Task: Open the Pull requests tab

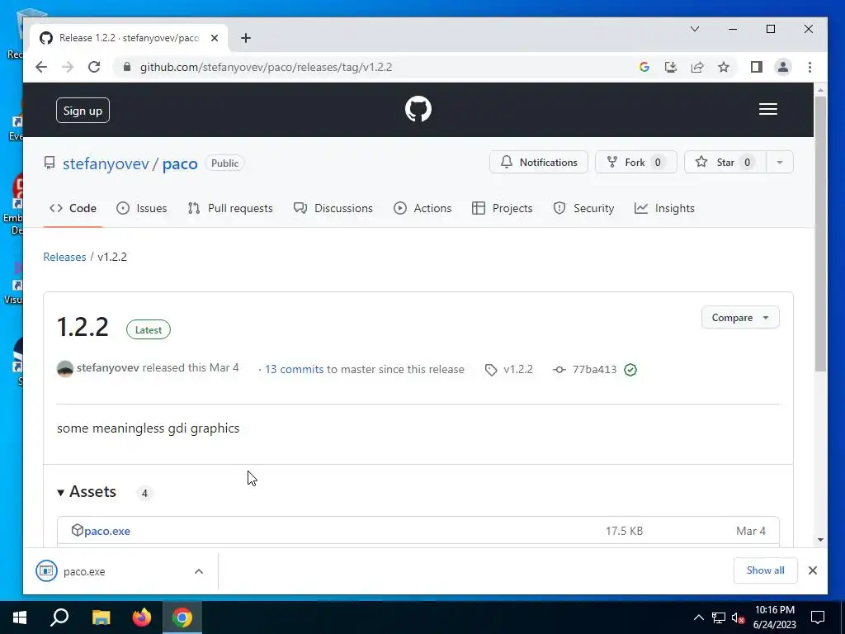Action: 230,208
